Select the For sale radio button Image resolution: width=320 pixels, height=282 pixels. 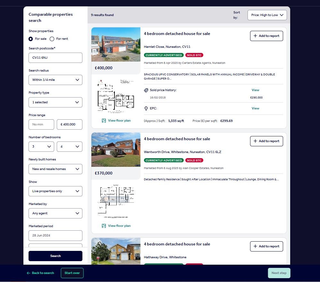click(x=31, y=39)
